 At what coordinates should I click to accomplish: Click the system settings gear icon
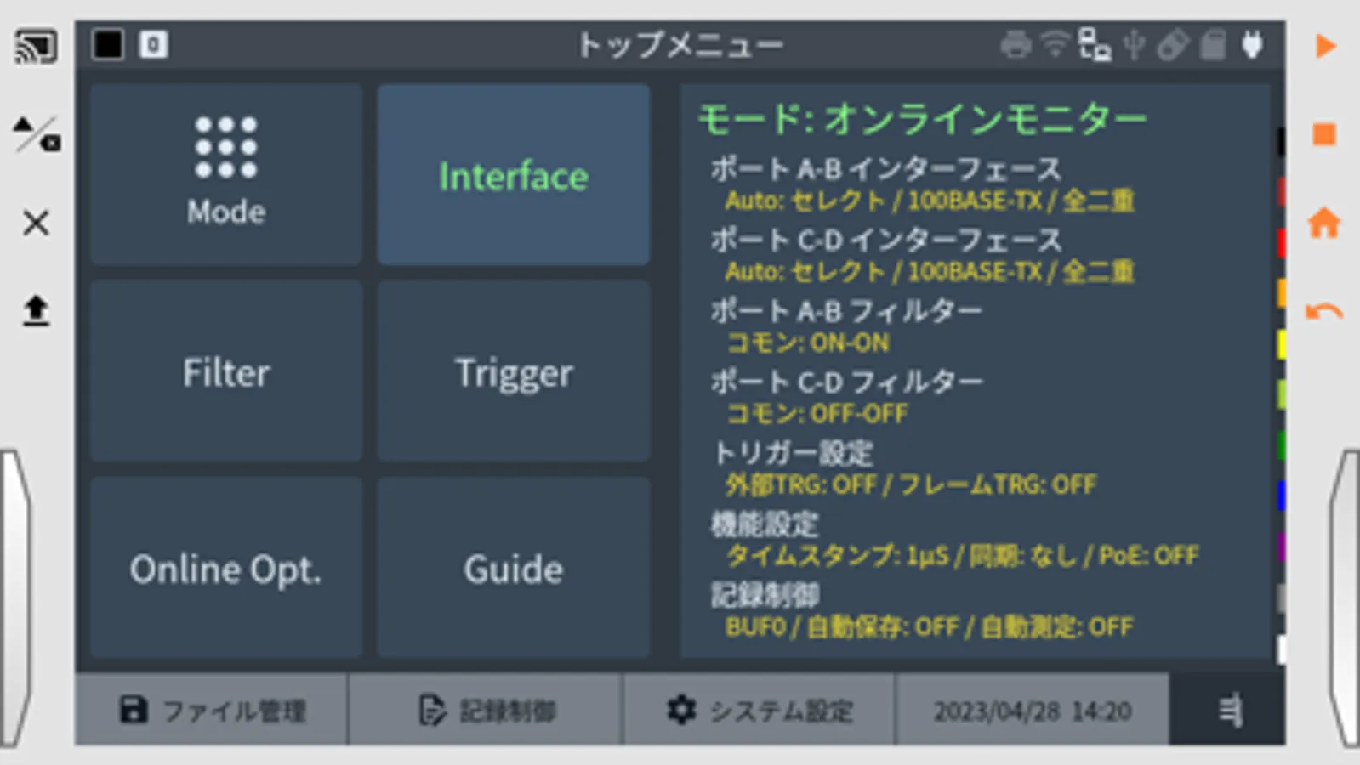coord(681,709)
